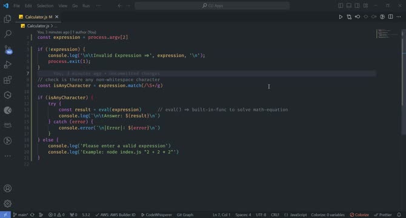Open the Run menu

click(86, 5)
